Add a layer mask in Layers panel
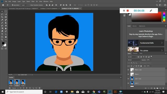The image size is (167, 94). tap(151, 88)
